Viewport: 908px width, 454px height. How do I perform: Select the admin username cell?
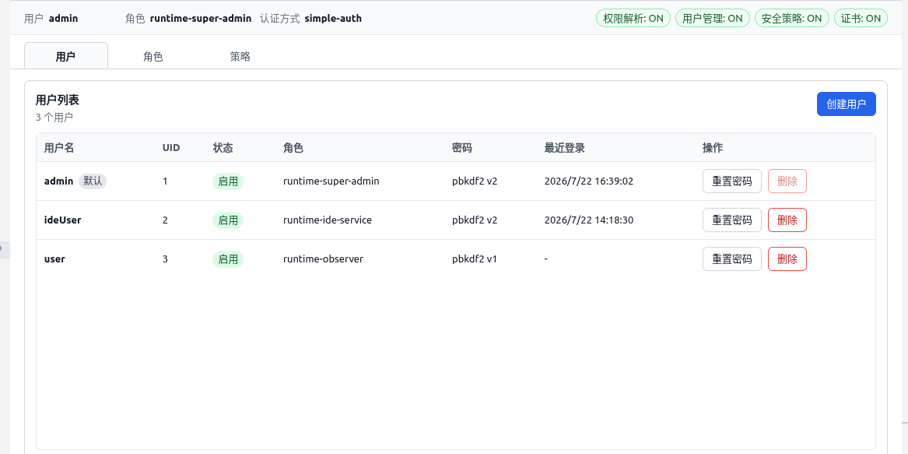tap(58, 181)
